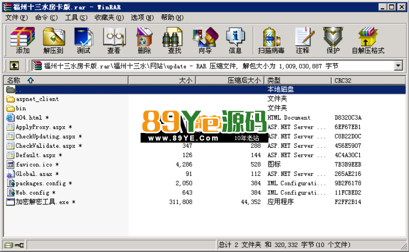This screenshot has width=409, height=252.
Task: Click CRC32 value 7B3B9EEB
Action: click(348, 165)
